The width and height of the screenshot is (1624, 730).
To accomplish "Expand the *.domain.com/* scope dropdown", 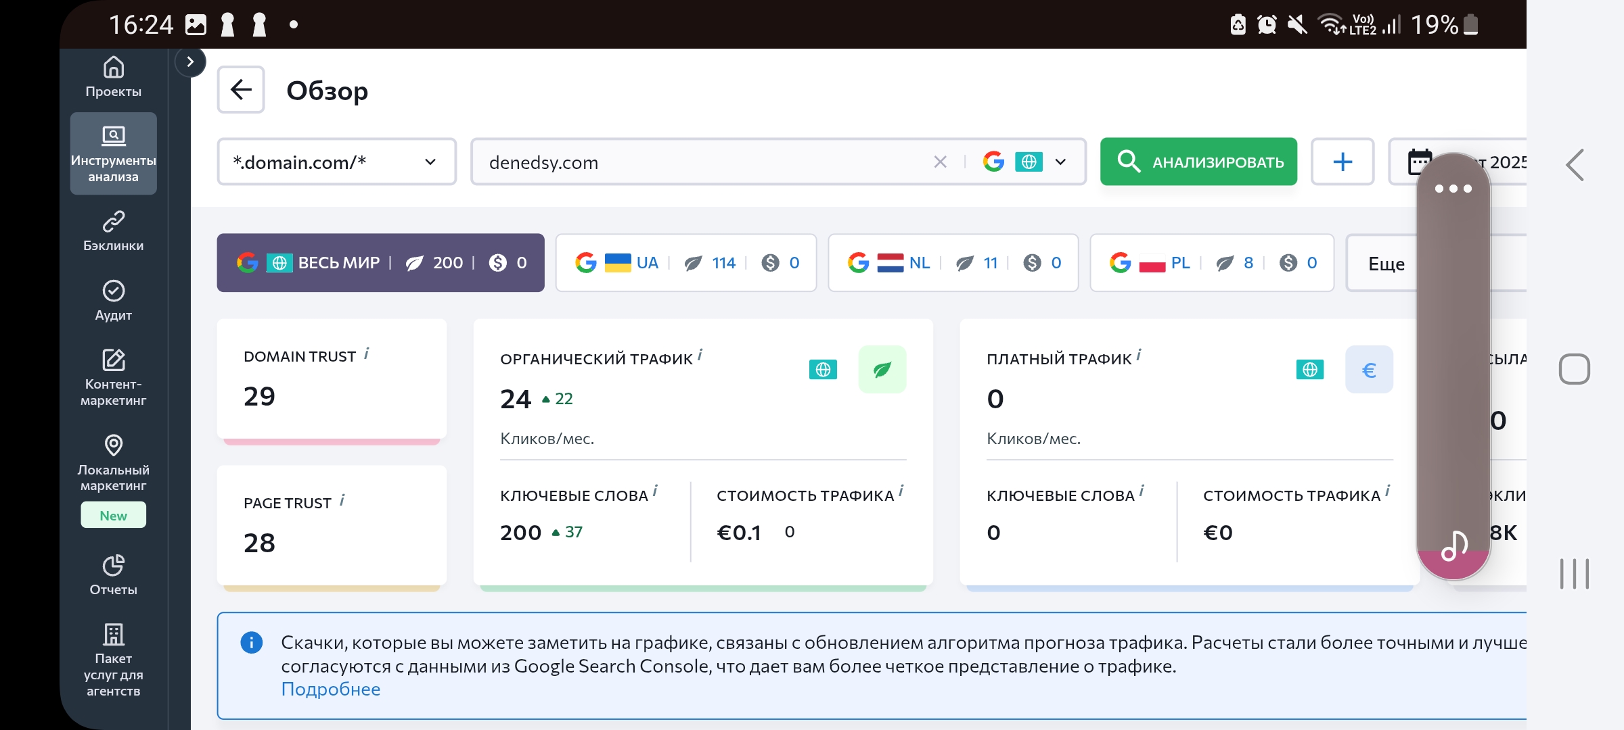I will click(x=336, y=162).
